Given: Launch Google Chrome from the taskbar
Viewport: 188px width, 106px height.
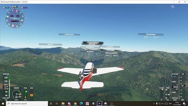Looking at the screenshot, I should click(x=75, y=104).
